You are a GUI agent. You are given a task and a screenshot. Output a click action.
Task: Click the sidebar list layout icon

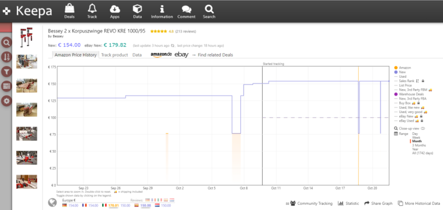click(x=6, y=86)
